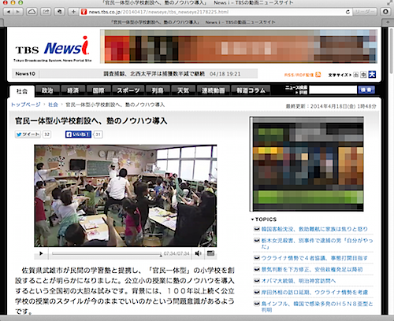Follow the 社会 breadcrumb link

(53, 105)
